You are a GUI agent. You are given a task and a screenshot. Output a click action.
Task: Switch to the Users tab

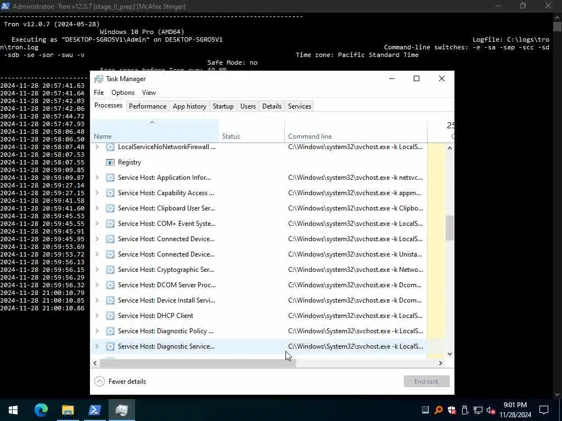pyautogui.click(x=248, y=106)
